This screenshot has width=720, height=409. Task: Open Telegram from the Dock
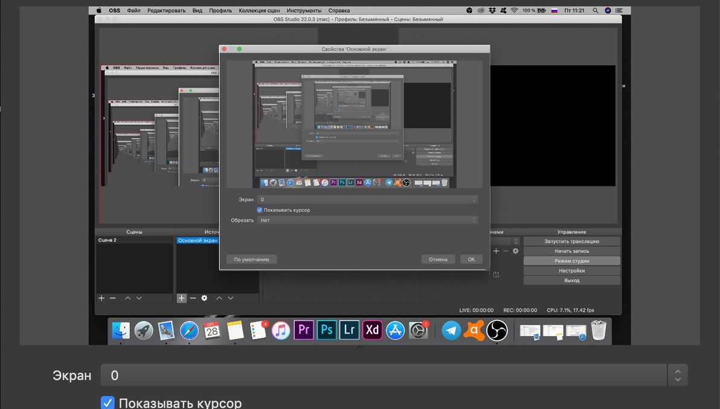coord(451,330)
